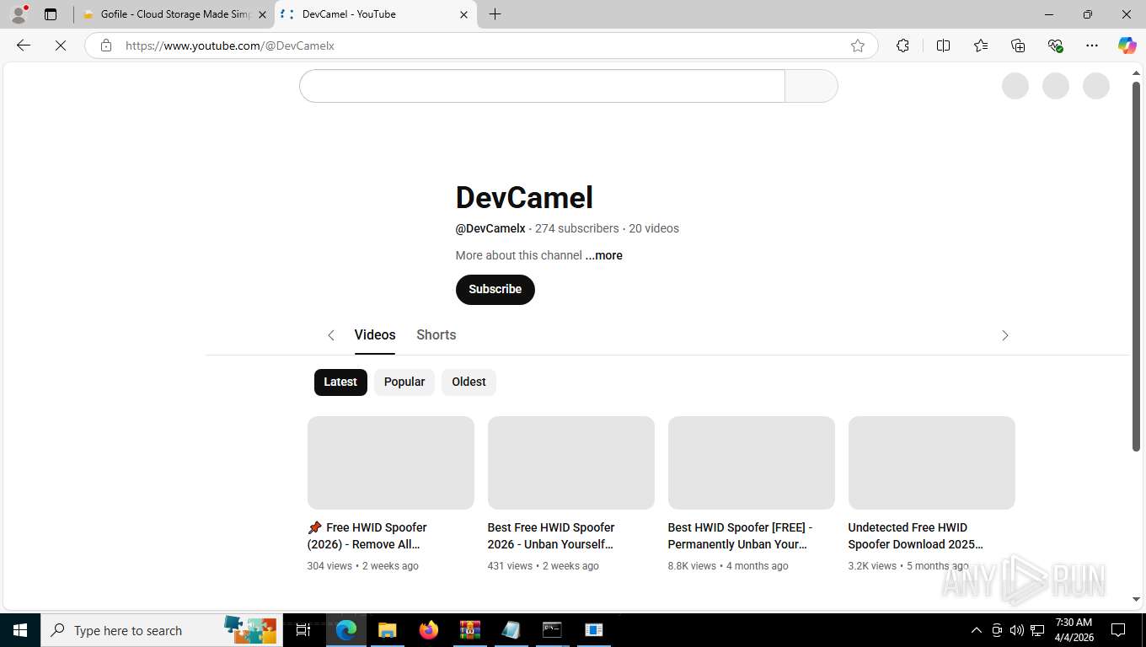Click 8.8K views • 4 months ago text
Image resolution: width=1146 pixels, height=647 pixels.
click(728, 566)
